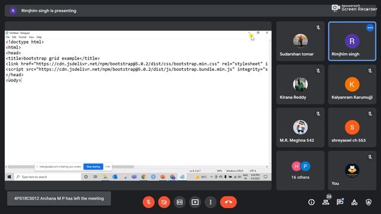Click the title line 'bootstrap grid example'
This screenshot has height=214, width=381.
point(53,58)
